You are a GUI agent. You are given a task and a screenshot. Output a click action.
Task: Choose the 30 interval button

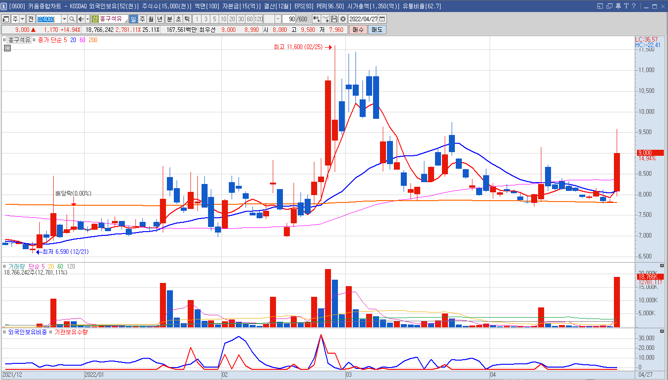tap(241, 19)
